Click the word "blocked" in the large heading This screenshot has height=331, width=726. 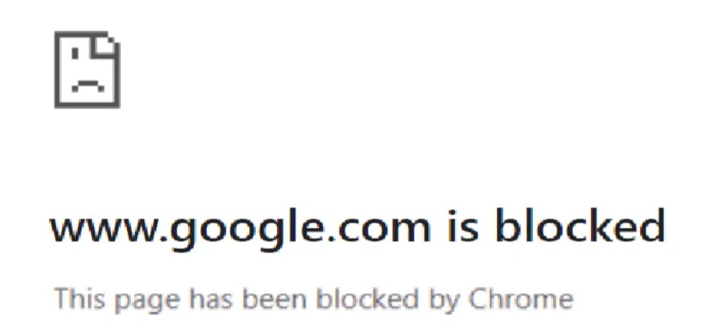pos(580,226)
